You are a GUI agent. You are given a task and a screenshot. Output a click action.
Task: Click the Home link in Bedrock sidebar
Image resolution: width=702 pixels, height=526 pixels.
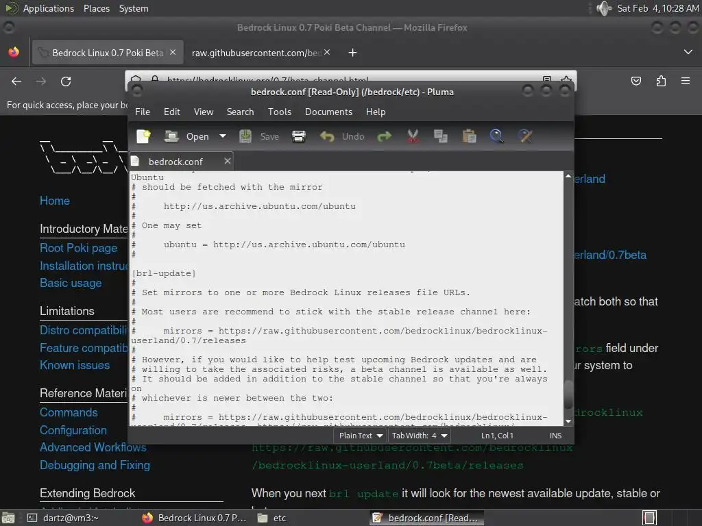[55, 201]
